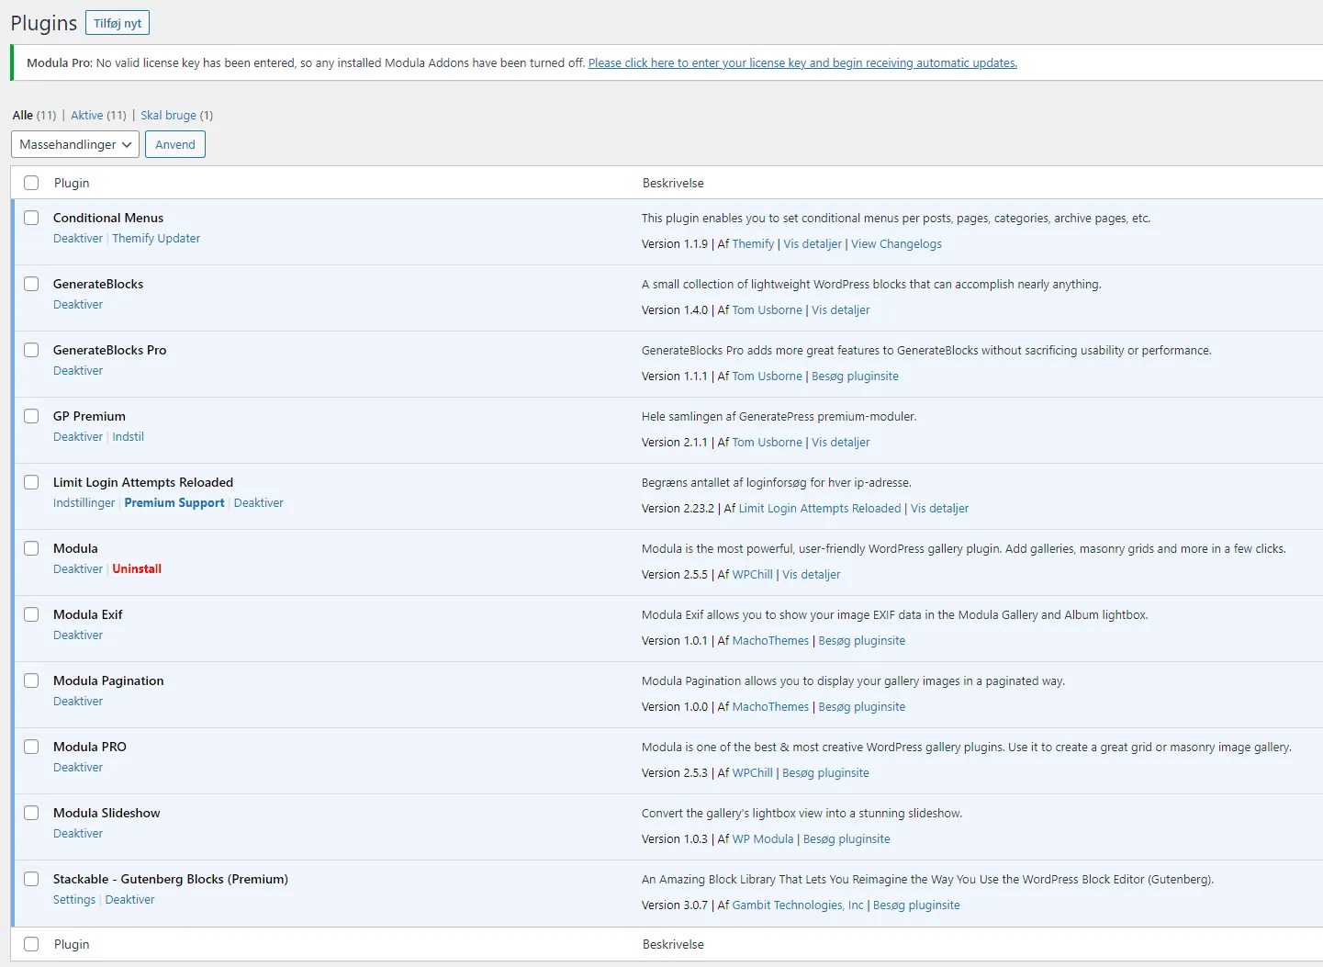This screenshot has height=967, width=1323.
Task: Click Vis detaljer for GenerateBlocks
Action: pyautogui.click(x=840, y=309)
